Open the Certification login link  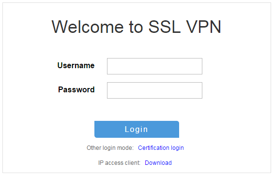tap(161, 148)
